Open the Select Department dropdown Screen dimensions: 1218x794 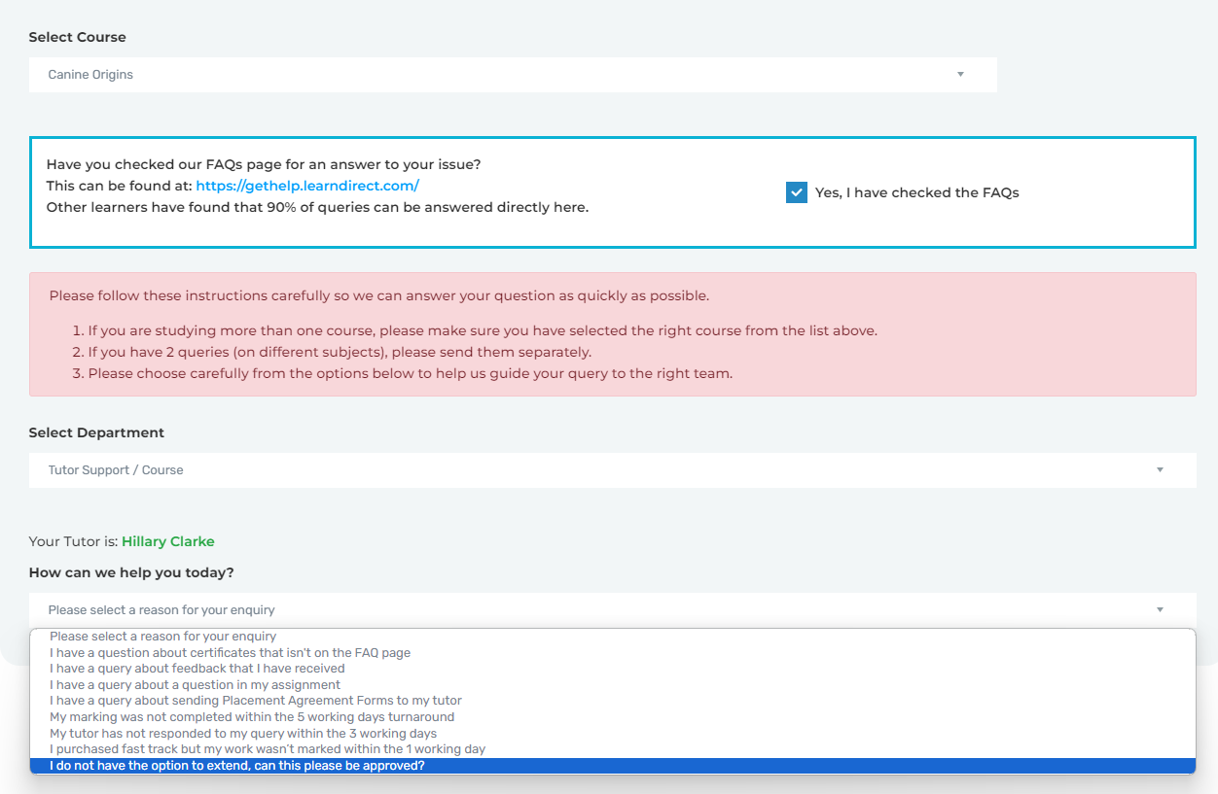613,470
